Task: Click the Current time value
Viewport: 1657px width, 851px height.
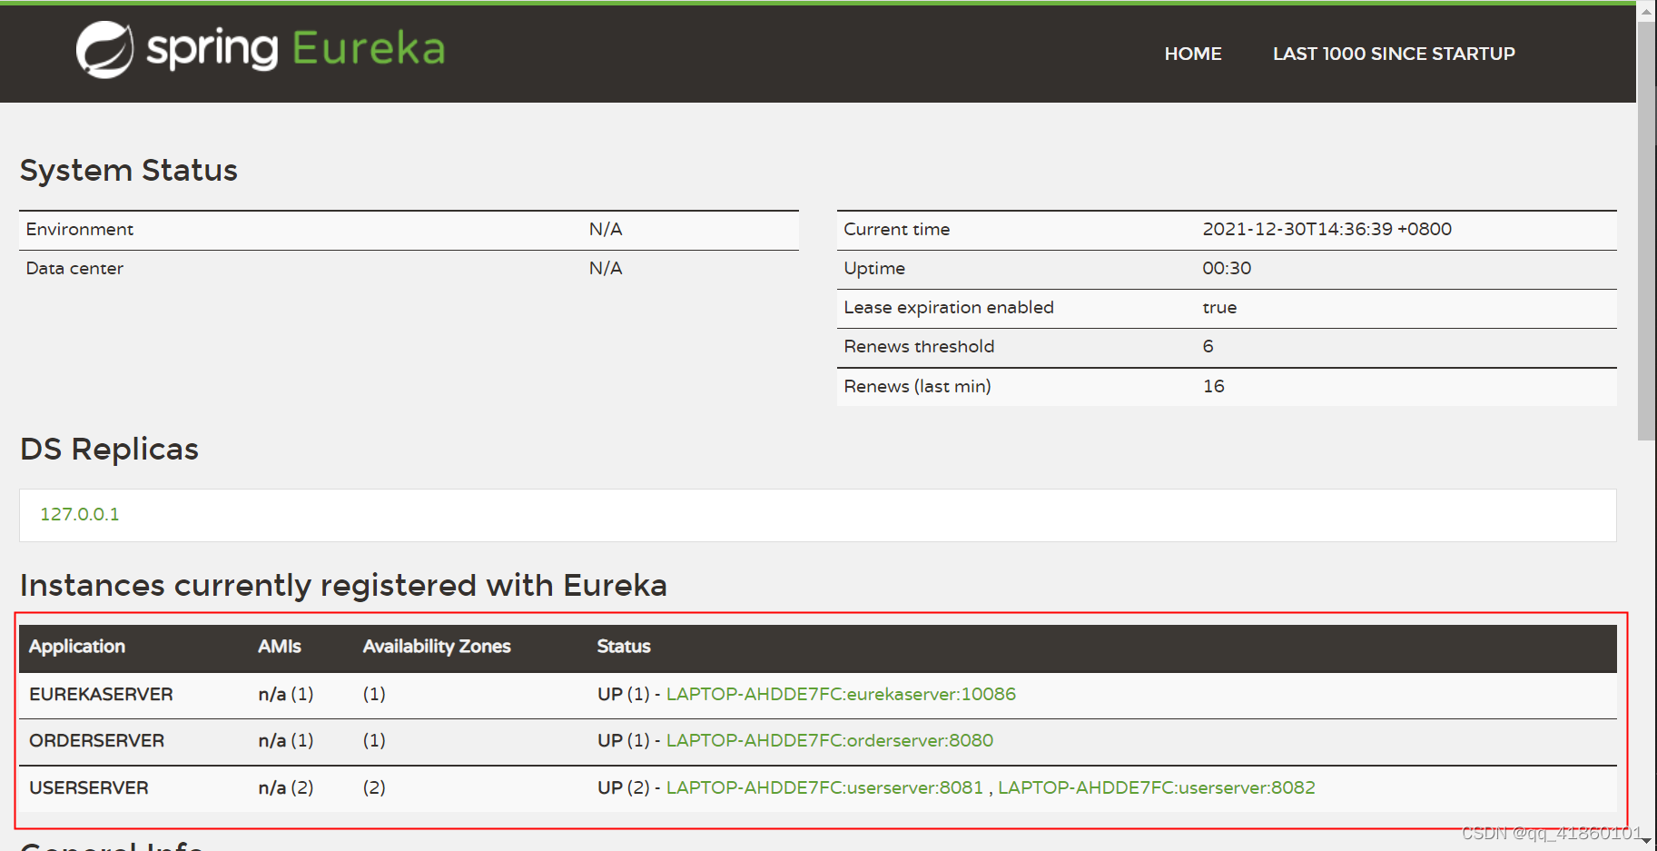Action: point(1327,229)
